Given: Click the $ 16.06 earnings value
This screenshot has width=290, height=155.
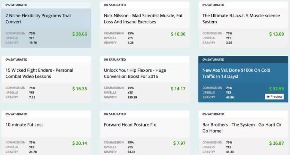Looking at the screenshot, I should pyautogui.click(x=178, y=34).
